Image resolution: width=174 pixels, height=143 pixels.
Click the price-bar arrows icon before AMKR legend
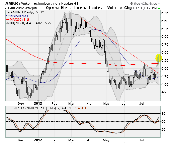click(x=8, y=12)
